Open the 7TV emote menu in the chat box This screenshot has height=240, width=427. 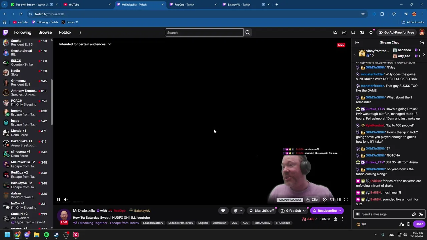(421, 214)
